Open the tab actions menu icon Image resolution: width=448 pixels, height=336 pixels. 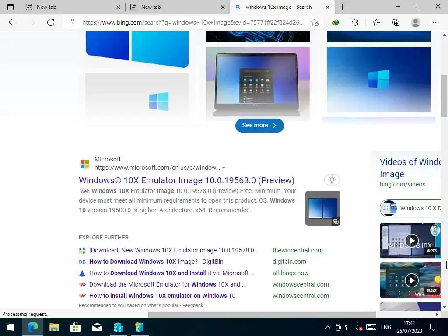(10, 7)
